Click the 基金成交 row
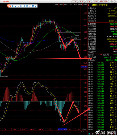Viewport: 117px width, 135px height. tap(102, 16)
